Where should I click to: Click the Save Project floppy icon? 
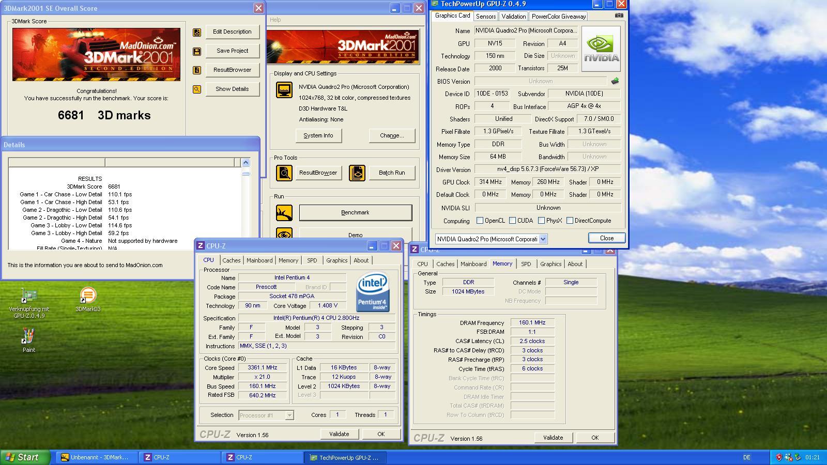point(197,51)
